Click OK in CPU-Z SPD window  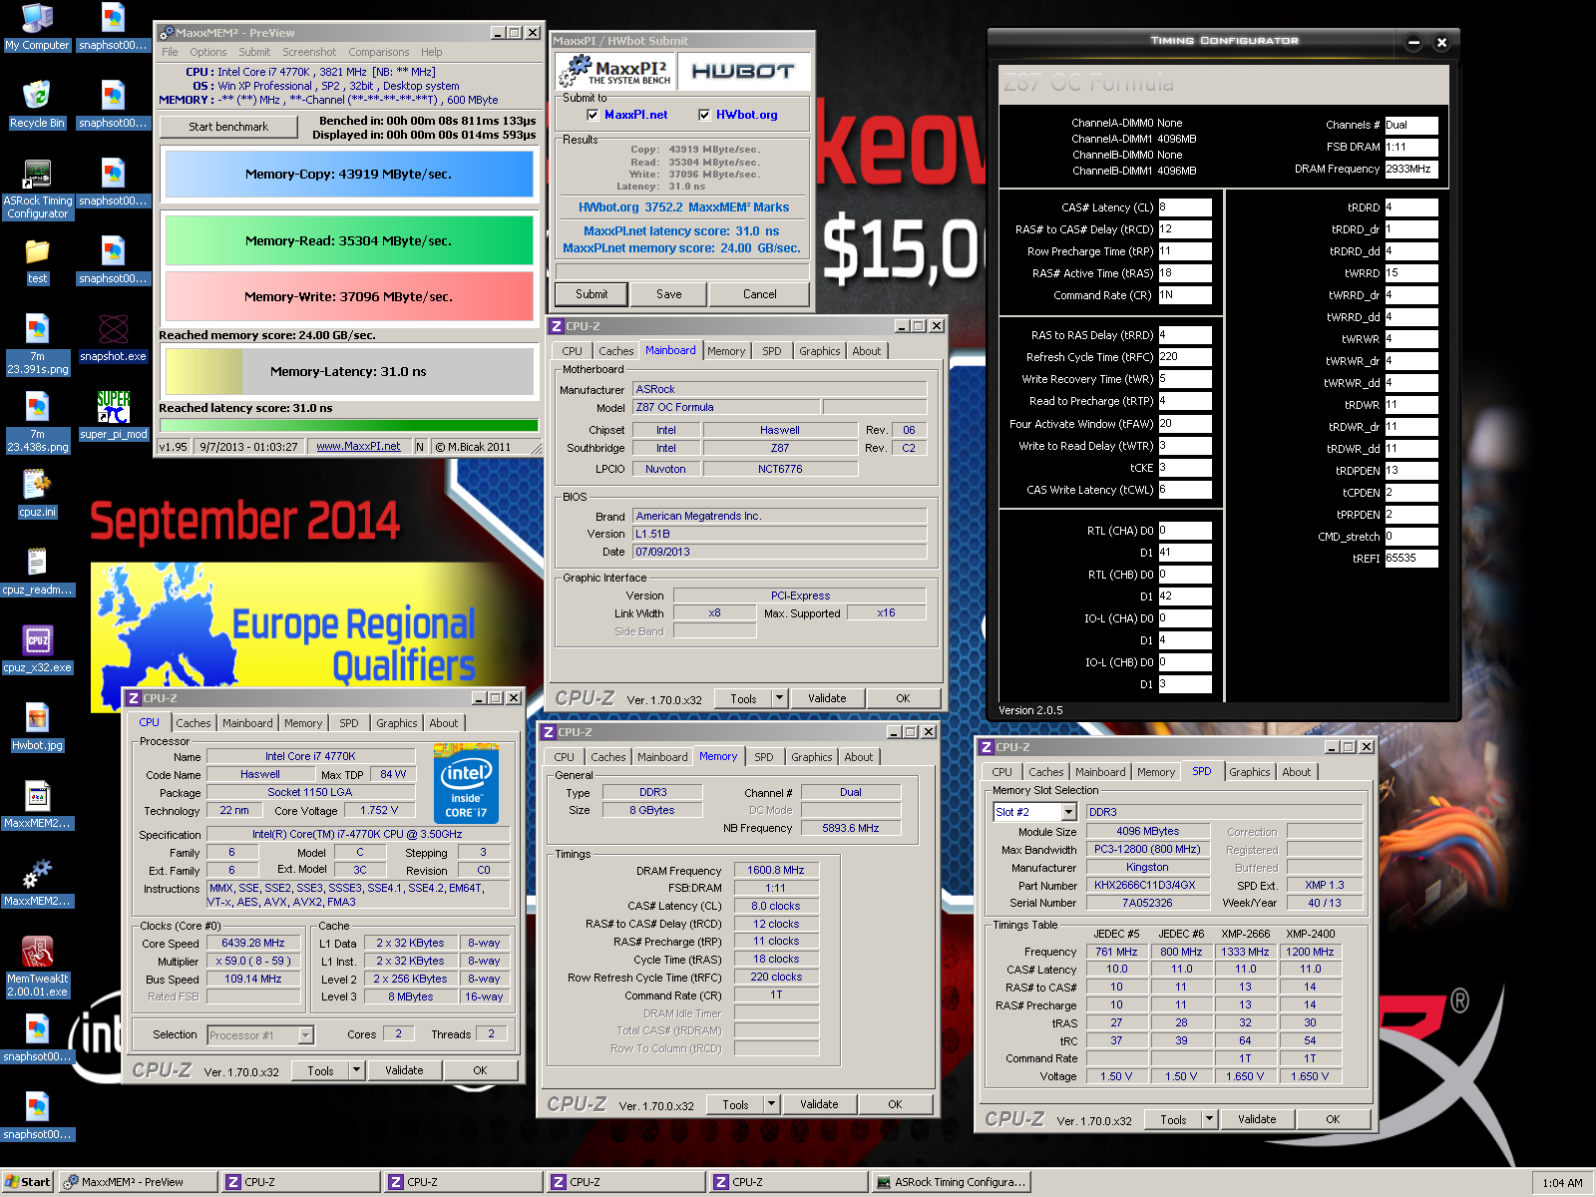(x=1333, y=1119)
